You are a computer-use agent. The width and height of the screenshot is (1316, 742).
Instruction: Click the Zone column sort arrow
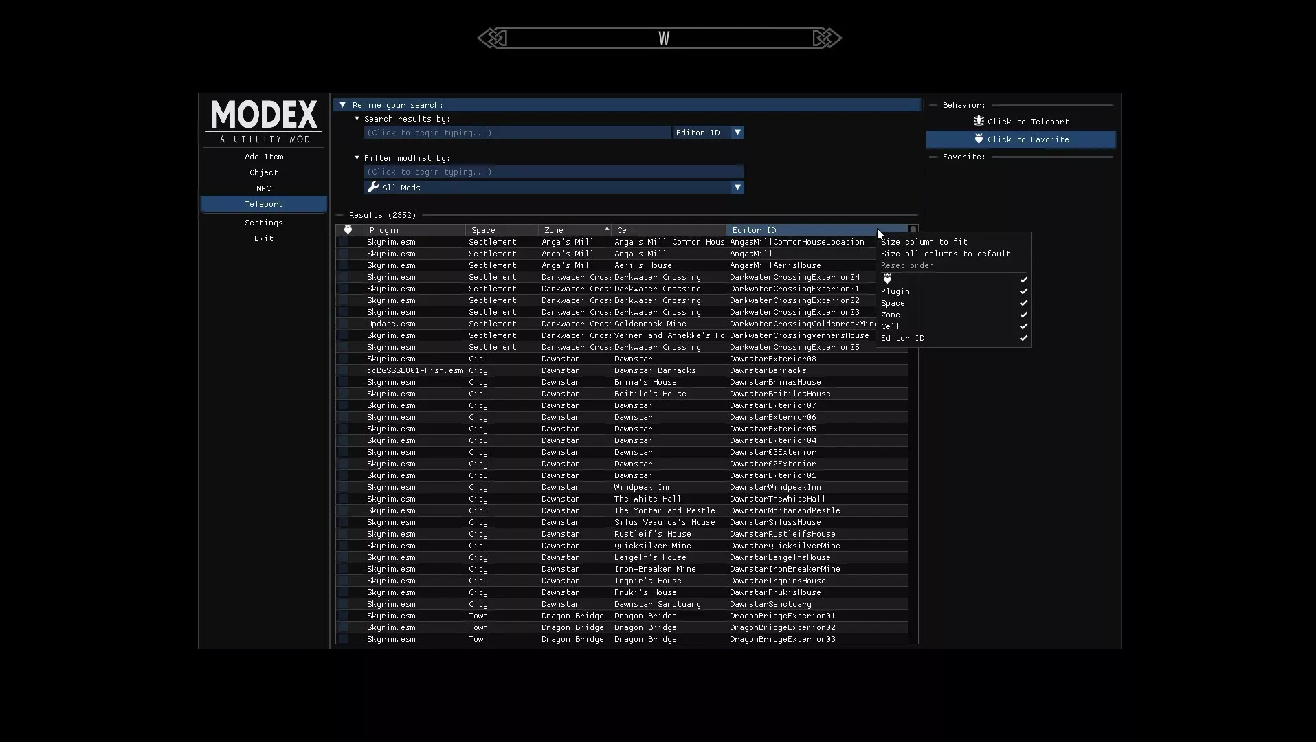(x=607, y=229)
